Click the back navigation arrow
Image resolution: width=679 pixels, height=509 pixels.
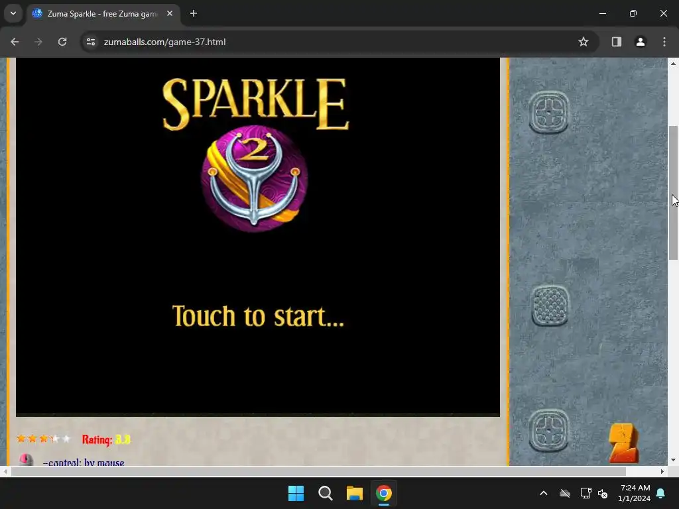15,42
